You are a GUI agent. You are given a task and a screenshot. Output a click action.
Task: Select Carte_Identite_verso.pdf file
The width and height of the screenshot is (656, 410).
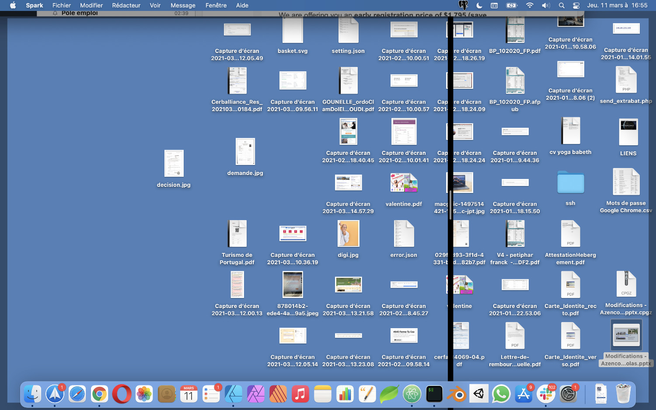coord(570,335)
